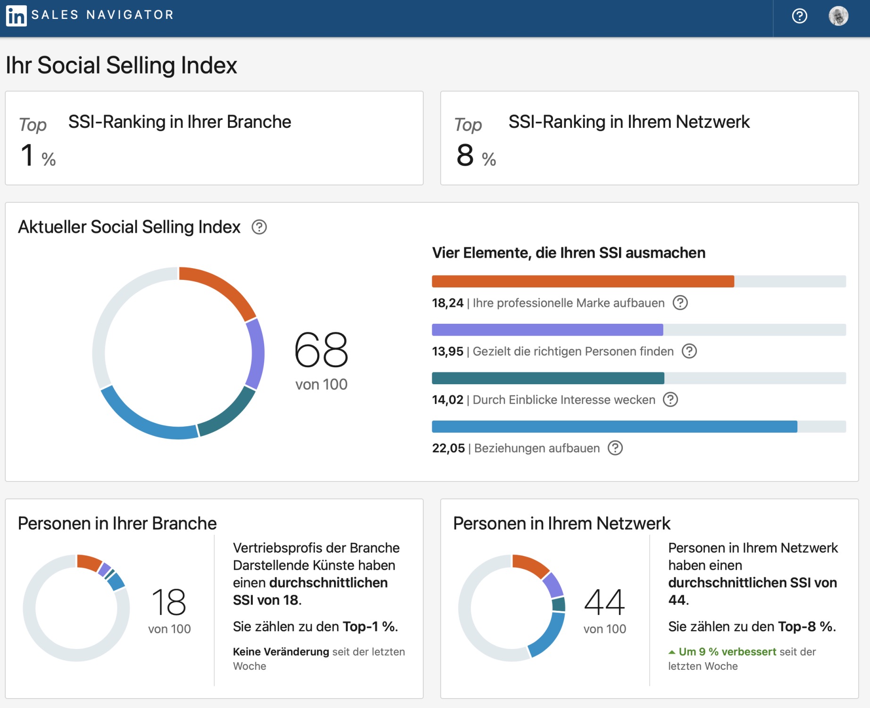
Task: Click 'Sie zählen zu den Top-8 %' text
Action: [x=752, y=627]
